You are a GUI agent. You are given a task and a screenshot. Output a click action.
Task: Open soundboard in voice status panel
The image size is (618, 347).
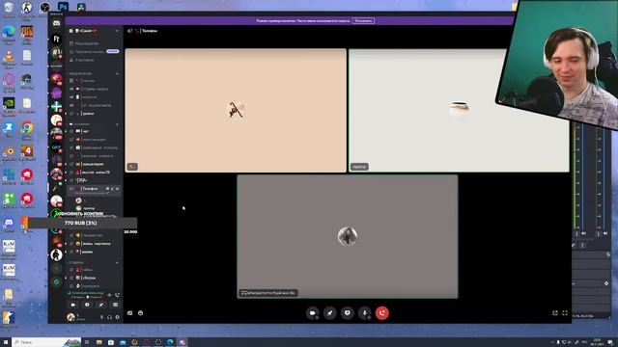point(116,305)
